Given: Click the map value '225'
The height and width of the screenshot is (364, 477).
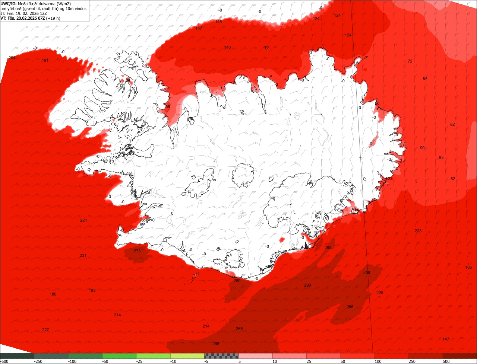Looking at the screenshot, I should tap(380, 293).
